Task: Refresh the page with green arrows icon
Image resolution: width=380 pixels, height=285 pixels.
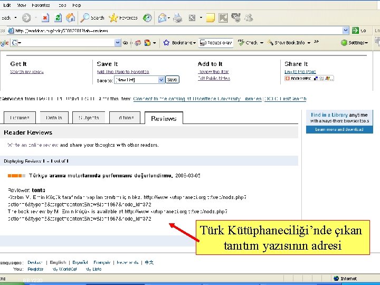Action: coord(58,18)
